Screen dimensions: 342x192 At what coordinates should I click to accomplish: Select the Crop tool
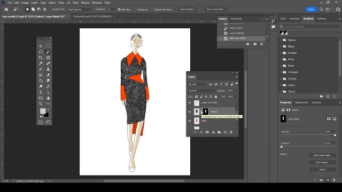pyautogui.click(x=41, y=58)
